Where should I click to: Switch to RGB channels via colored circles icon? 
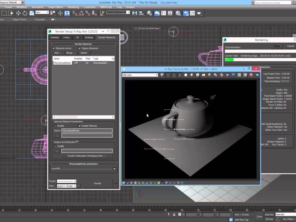pyautogui.click(x=162, y=75)
